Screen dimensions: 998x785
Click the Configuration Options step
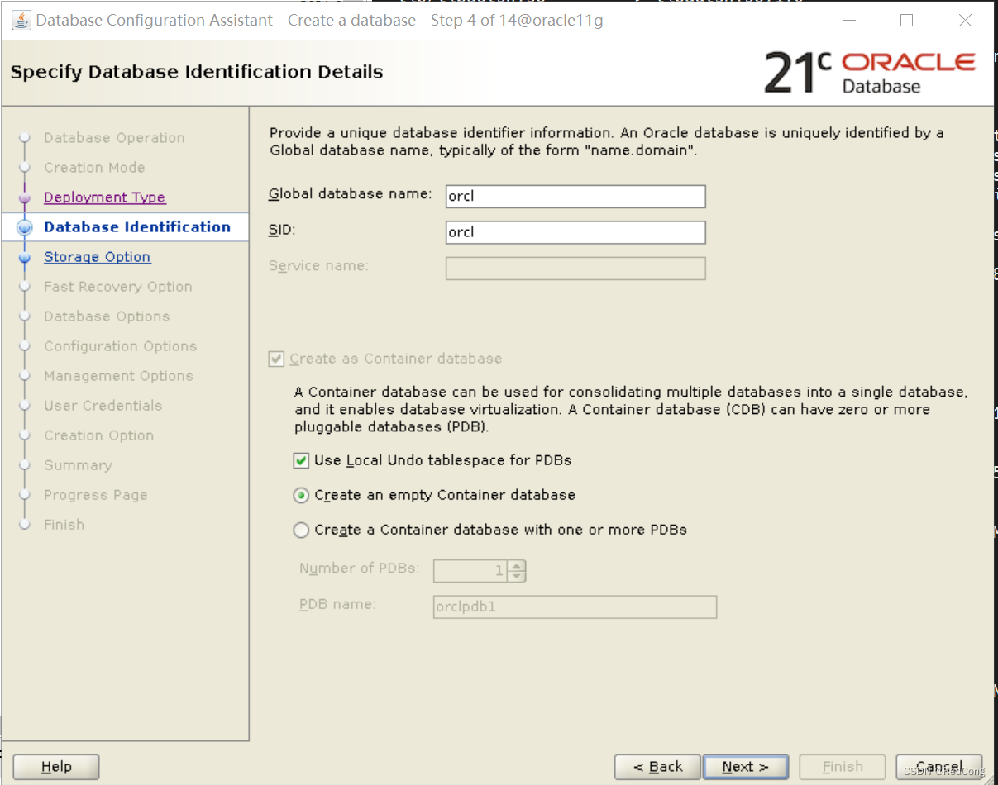pos(121,346)
